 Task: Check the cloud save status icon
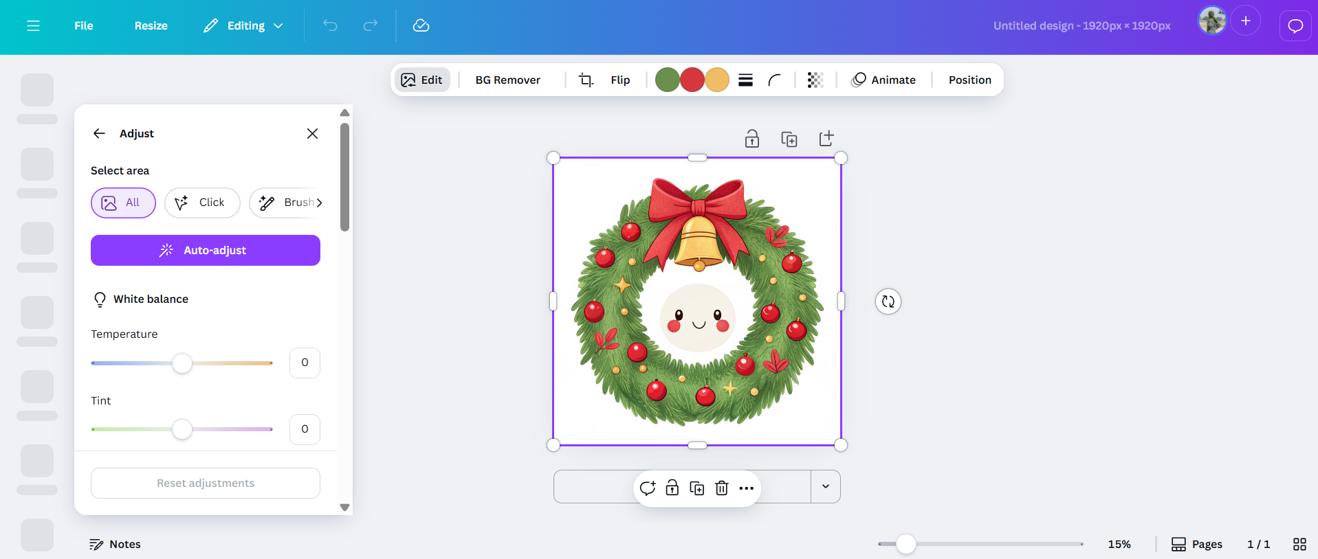pyautogui.click(x=421, y=25)
